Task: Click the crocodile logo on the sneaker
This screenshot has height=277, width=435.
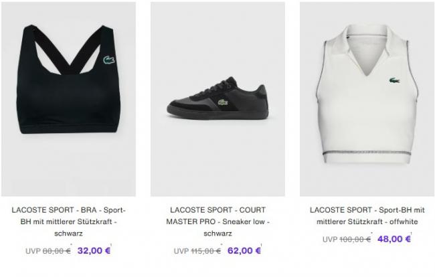Action: click(x=223, y=102)
